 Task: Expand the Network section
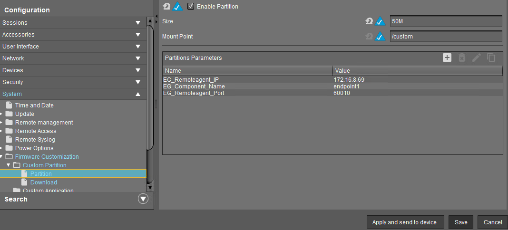point(138,58)
